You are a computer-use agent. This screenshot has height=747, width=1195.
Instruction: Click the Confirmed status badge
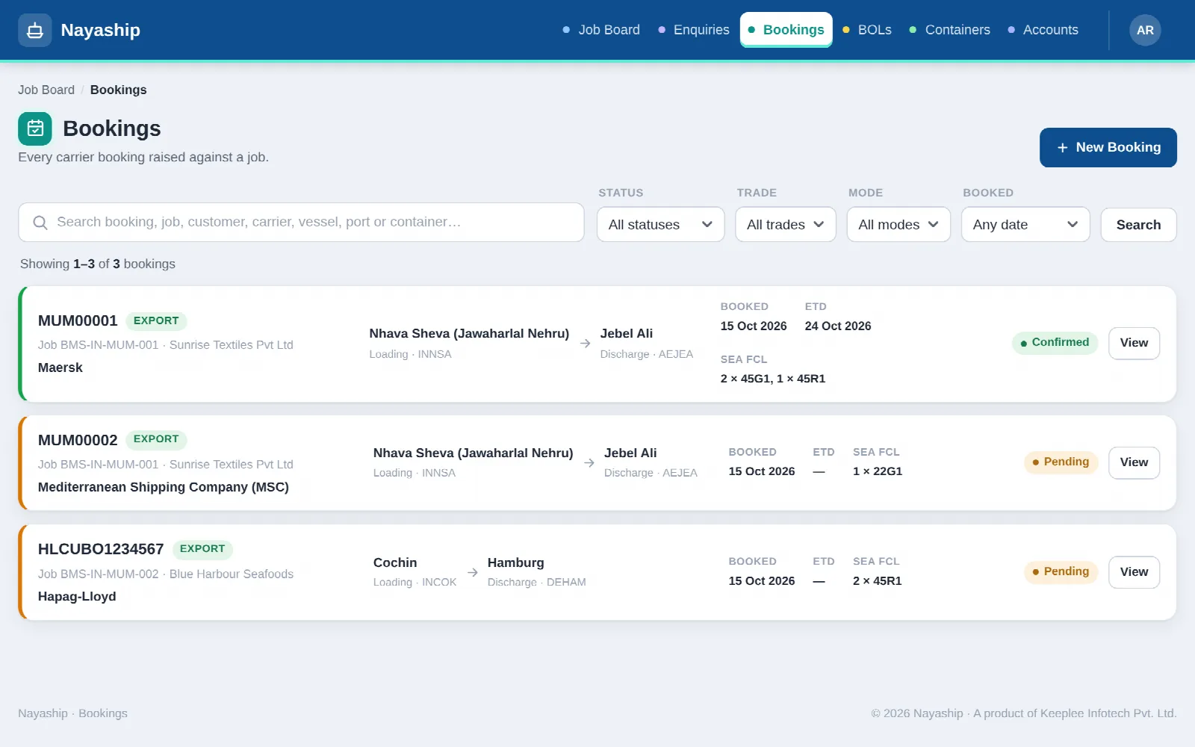[x=1055, y=343]
